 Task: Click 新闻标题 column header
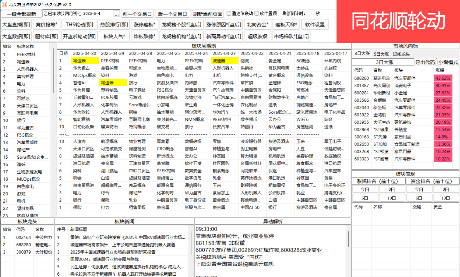tap(78, 229)
